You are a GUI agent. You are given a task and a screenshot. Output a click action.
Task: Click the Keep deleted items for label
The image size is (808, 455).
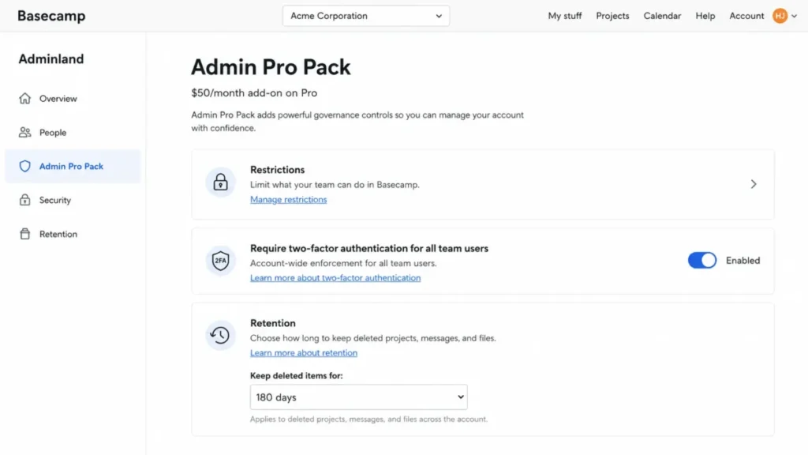coord(297,375)
